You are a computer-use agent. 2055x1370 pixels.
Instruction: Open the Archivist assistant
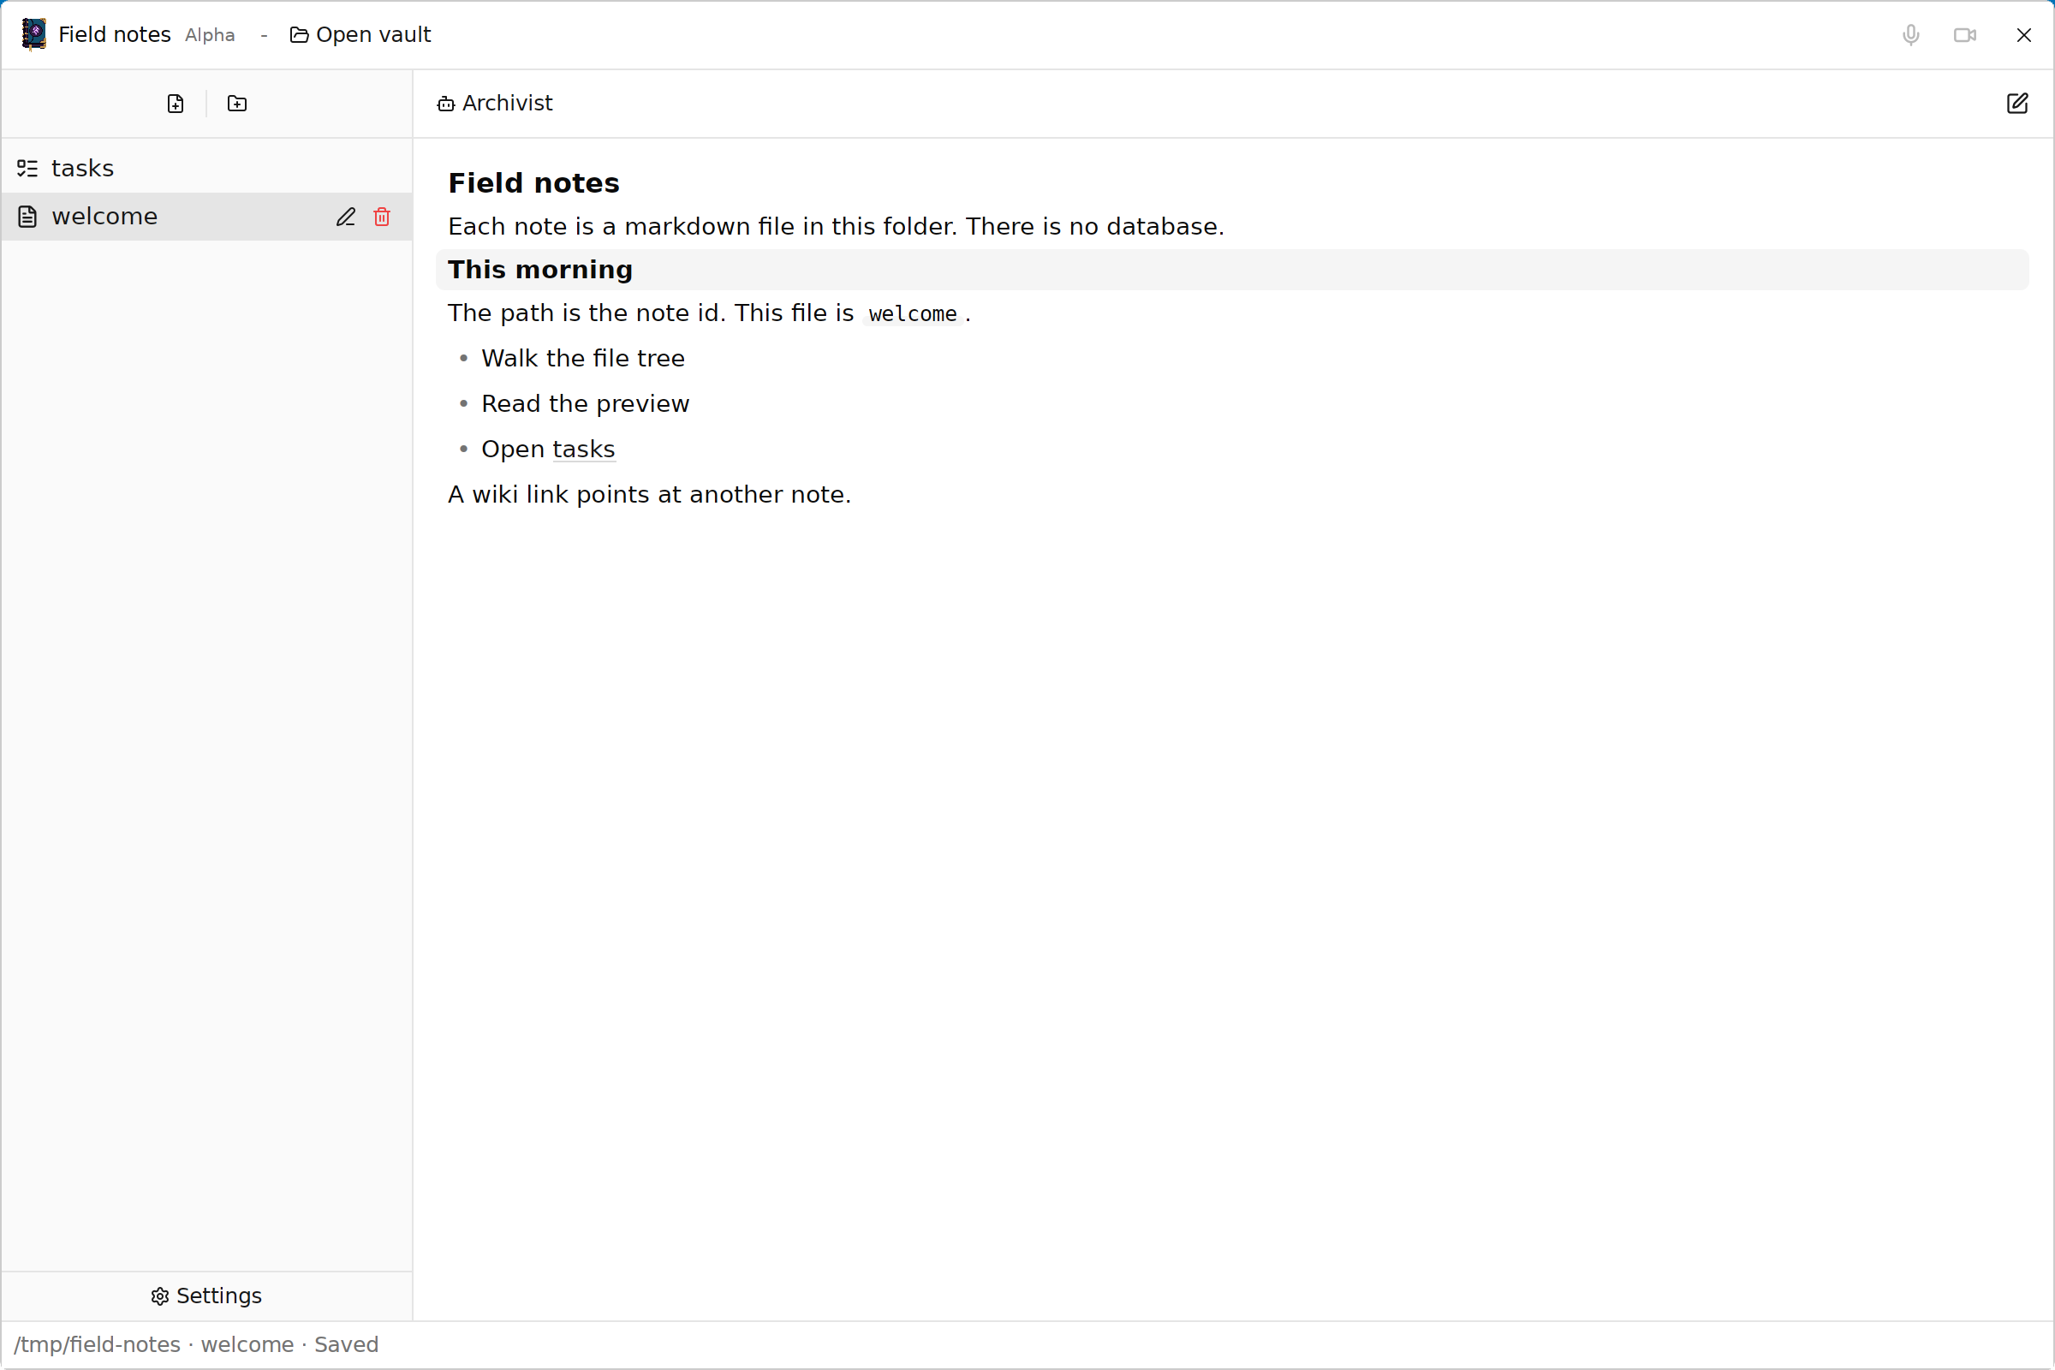pyautogui.click(x=495, y=103)
